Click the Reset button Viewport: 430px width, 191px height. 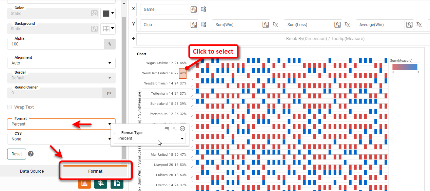click(x=17, y=154)
